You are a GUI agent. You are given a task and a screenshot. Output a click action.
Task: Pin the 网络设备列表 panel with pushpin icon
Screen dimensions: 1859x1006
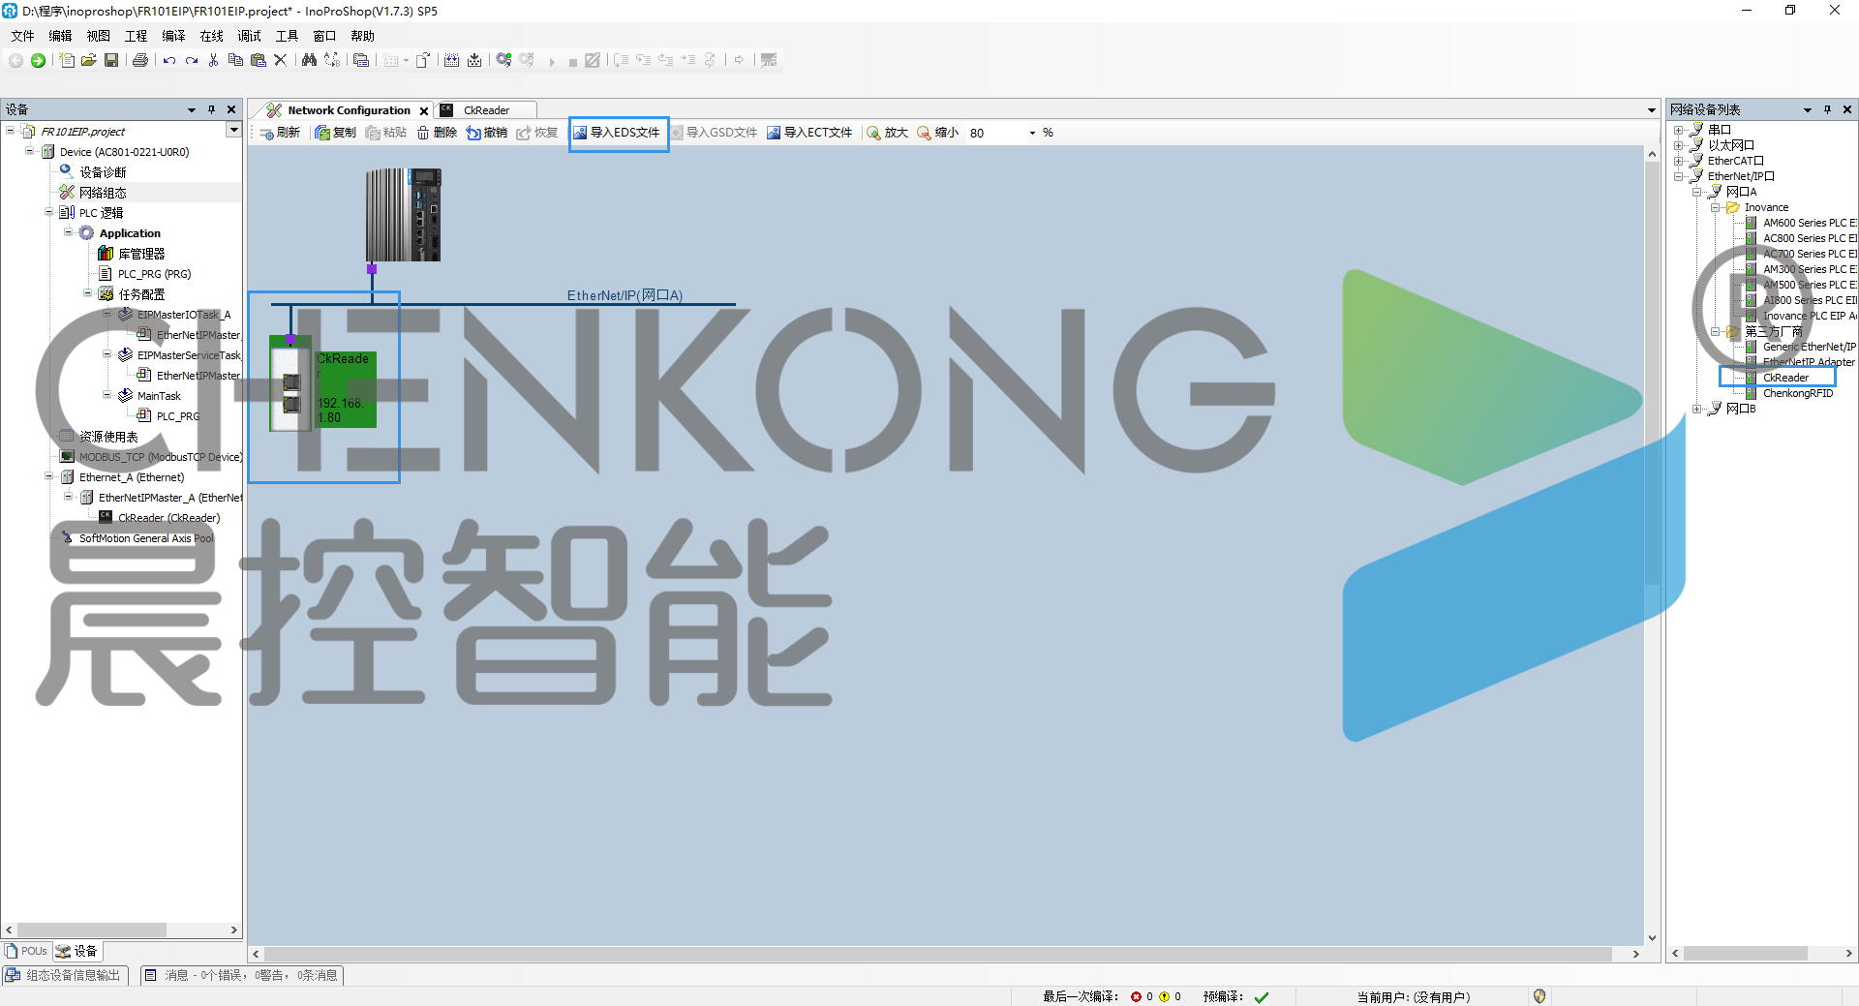coord(1827,109)
